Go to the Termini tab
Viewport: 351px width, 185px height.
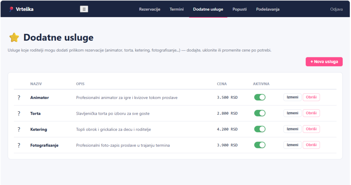coord(177,9)
